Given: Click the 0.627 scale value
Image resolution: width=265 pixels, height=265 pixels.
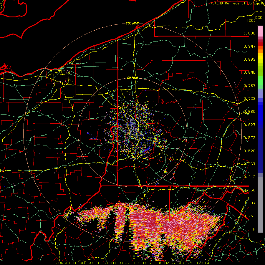Looking at the screenshot, I should click(249, 125).
